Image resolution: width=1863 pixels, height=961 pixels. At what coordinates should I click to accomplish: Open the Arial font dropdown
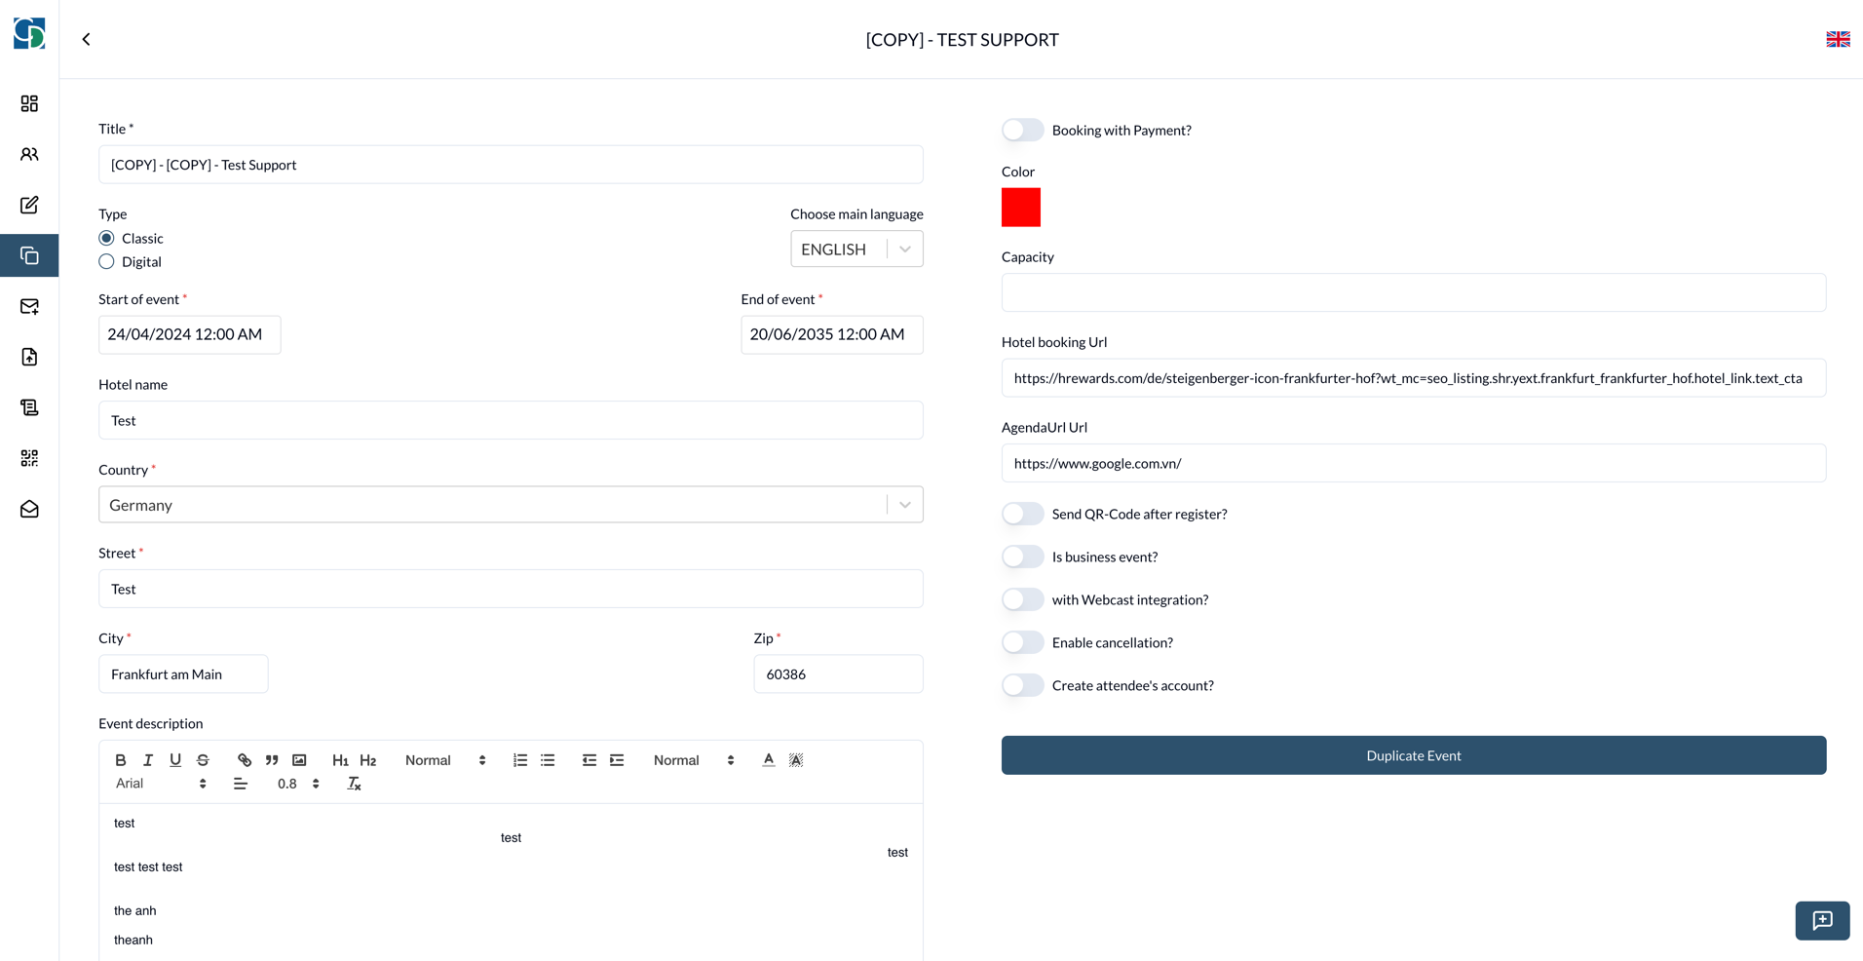(161, 784)
